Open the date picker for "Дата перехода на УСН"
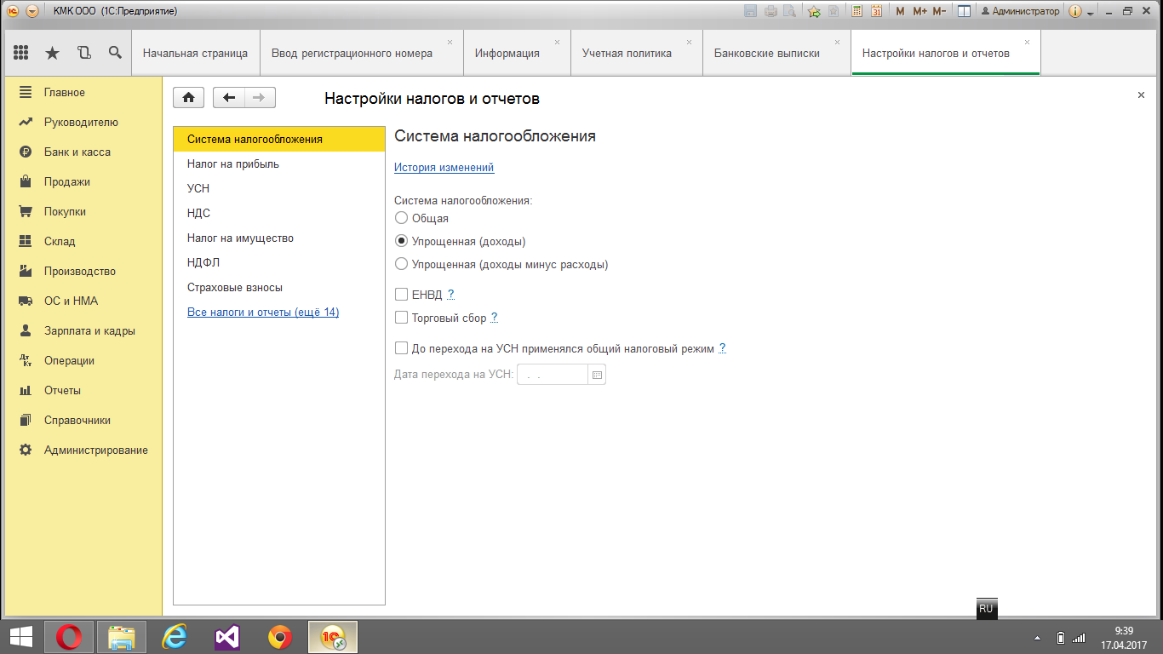Viewport: 1163px width, 654px height. click(597, 375)
